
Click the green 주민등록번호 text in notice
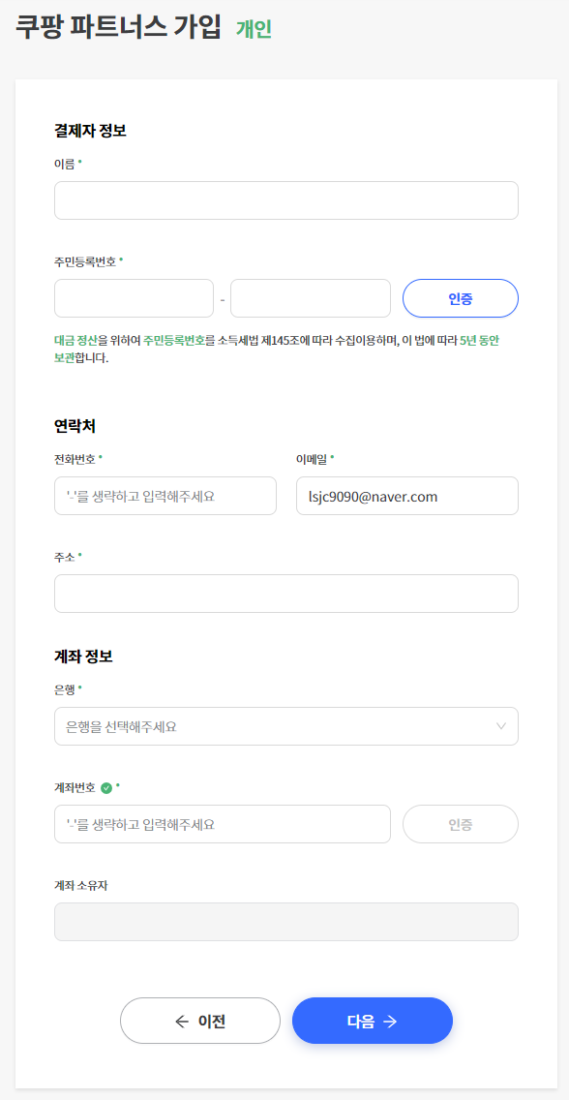174,340
